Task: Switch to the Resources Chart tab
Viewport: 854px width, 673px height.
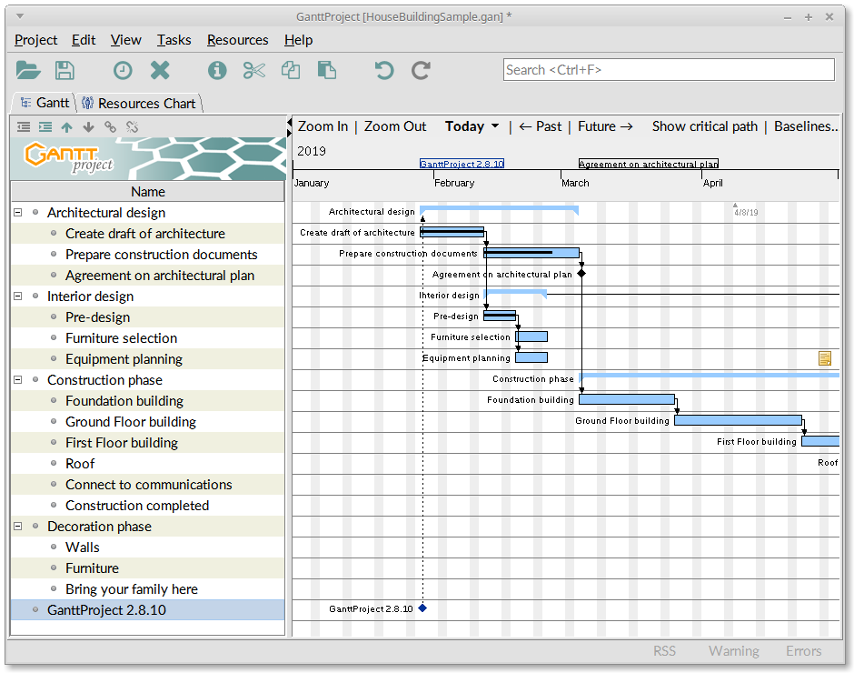Action: click(139, 103)
